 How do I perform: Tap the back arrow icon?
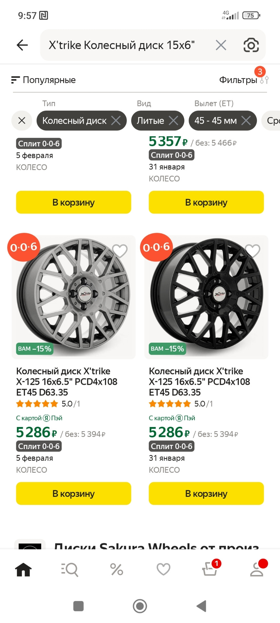pyautogui.click(x=22, y=45)
